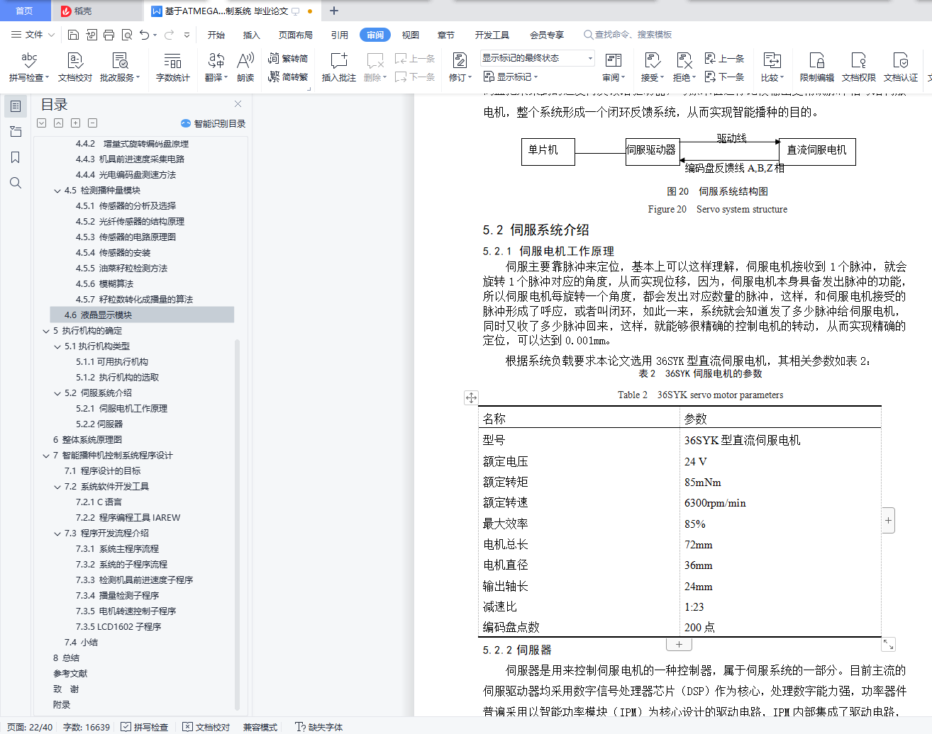Viewport: 932px width, 734px height.
Task: Click the up-arrow box icon in 目录 header
Action: (59, 123)
